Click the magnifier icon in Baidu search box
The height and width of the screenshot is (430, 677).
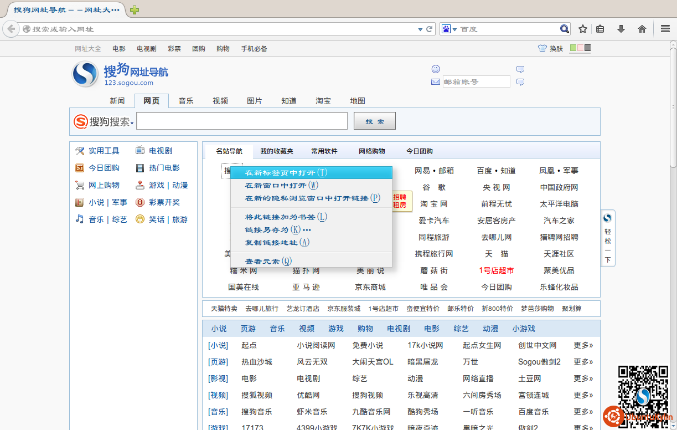[564, 29]
